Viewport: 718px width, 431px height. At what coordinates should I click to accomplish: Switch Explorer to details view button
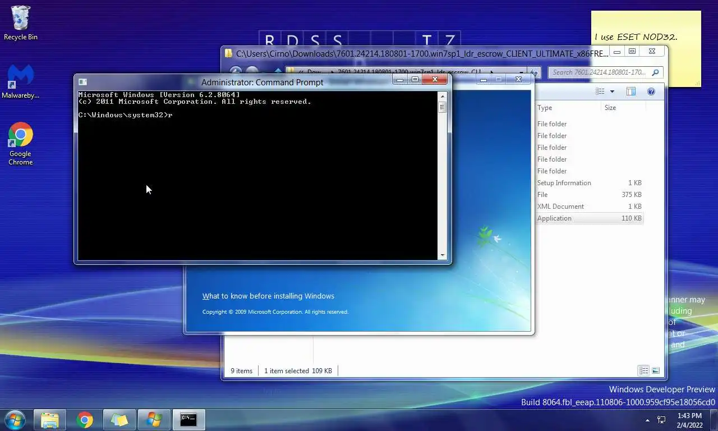[x=643, y=370]
